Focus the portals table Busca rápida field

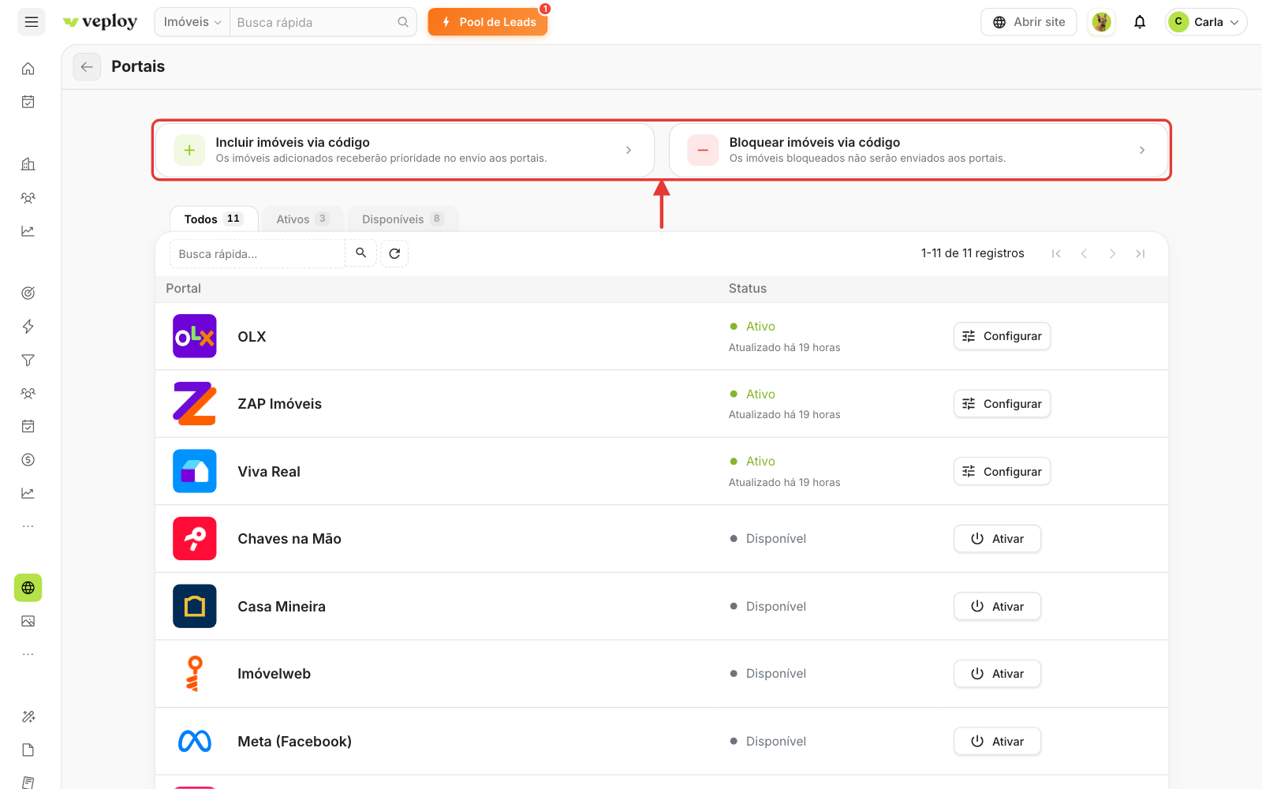(x=257, y=254)
